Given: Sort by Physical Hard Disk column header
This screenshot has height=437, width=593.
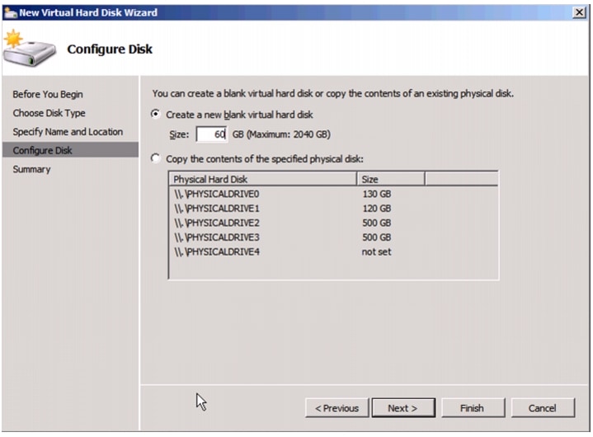Looking at the screenshot, I should 262,179.
